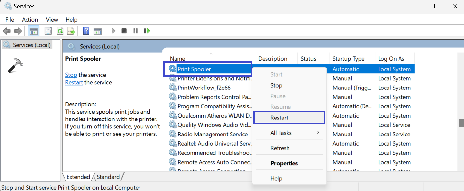
Task: Choose Restart in the context menu
Action: 279,118
